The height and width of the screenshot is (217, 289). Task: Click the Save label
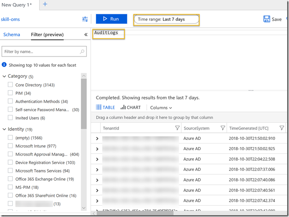tap(276, 19)
